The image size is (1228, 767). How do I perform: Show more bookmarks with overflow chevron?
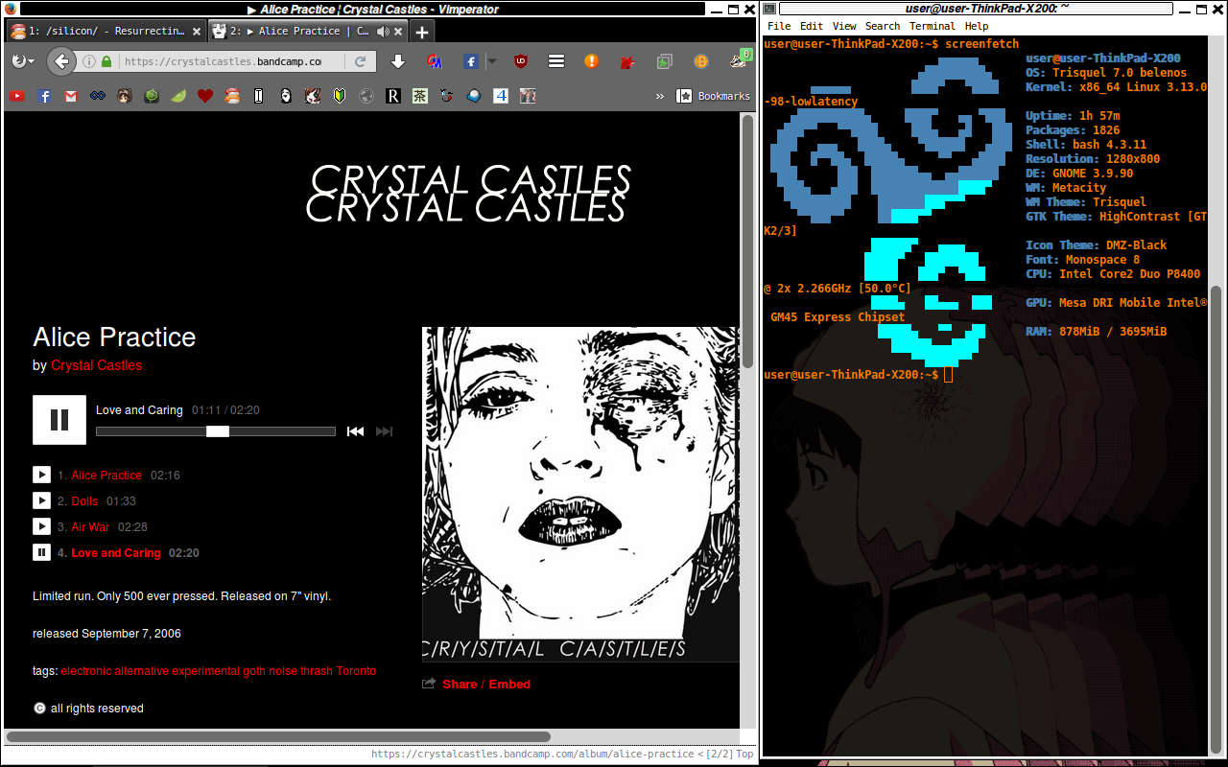[x=659, y=96]
